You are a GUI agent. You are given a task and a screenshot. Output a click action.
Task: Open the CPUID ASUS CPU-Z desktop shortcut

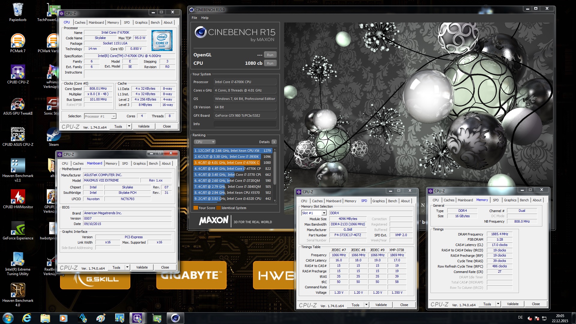(18, 137)
